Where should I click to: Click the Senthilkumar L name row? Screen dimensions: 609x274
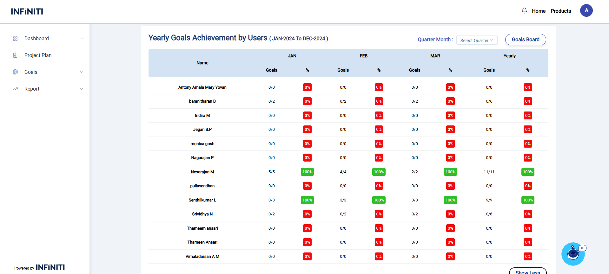[202, 200]
